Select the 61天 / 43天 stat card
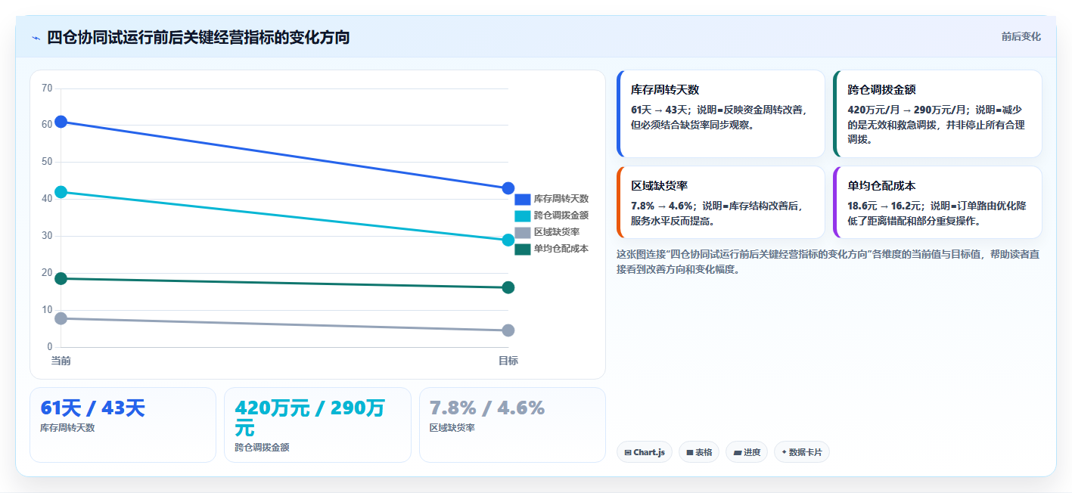This screenshot has width=1072, height=493. (x=123, y=424)
